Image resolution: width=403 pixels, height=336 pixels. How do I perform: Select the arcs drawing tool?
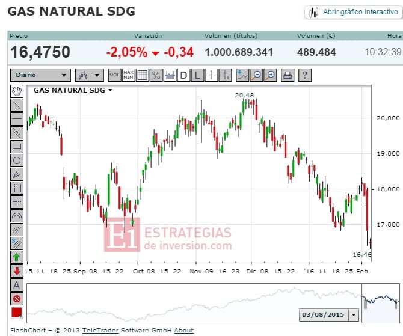(17, 216)
